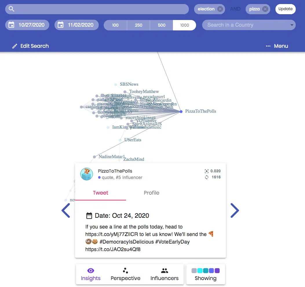Click the magnifying glass search icon

(12, 9)
